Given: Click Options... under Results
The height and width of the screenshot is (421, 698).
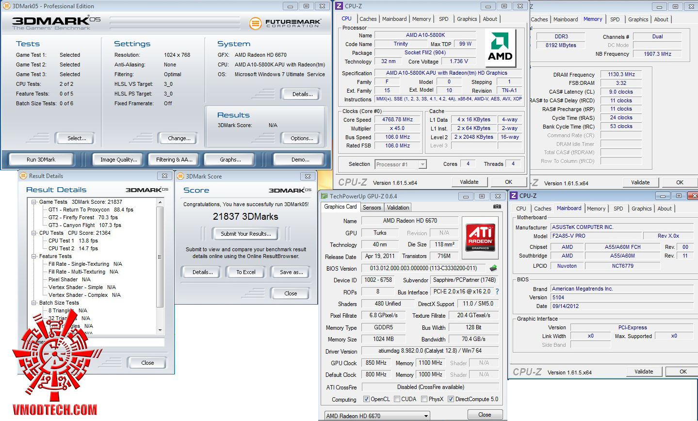Looking at the screenshot, I should pos(301,138).
